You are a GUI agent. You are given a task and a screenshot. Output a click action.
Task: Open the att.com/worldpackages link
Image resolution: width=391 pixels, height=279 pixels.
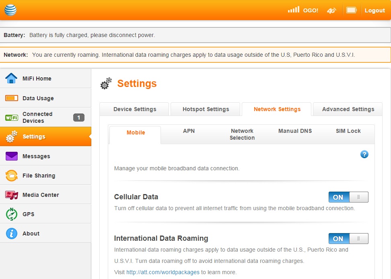click(x=163, y=272)
